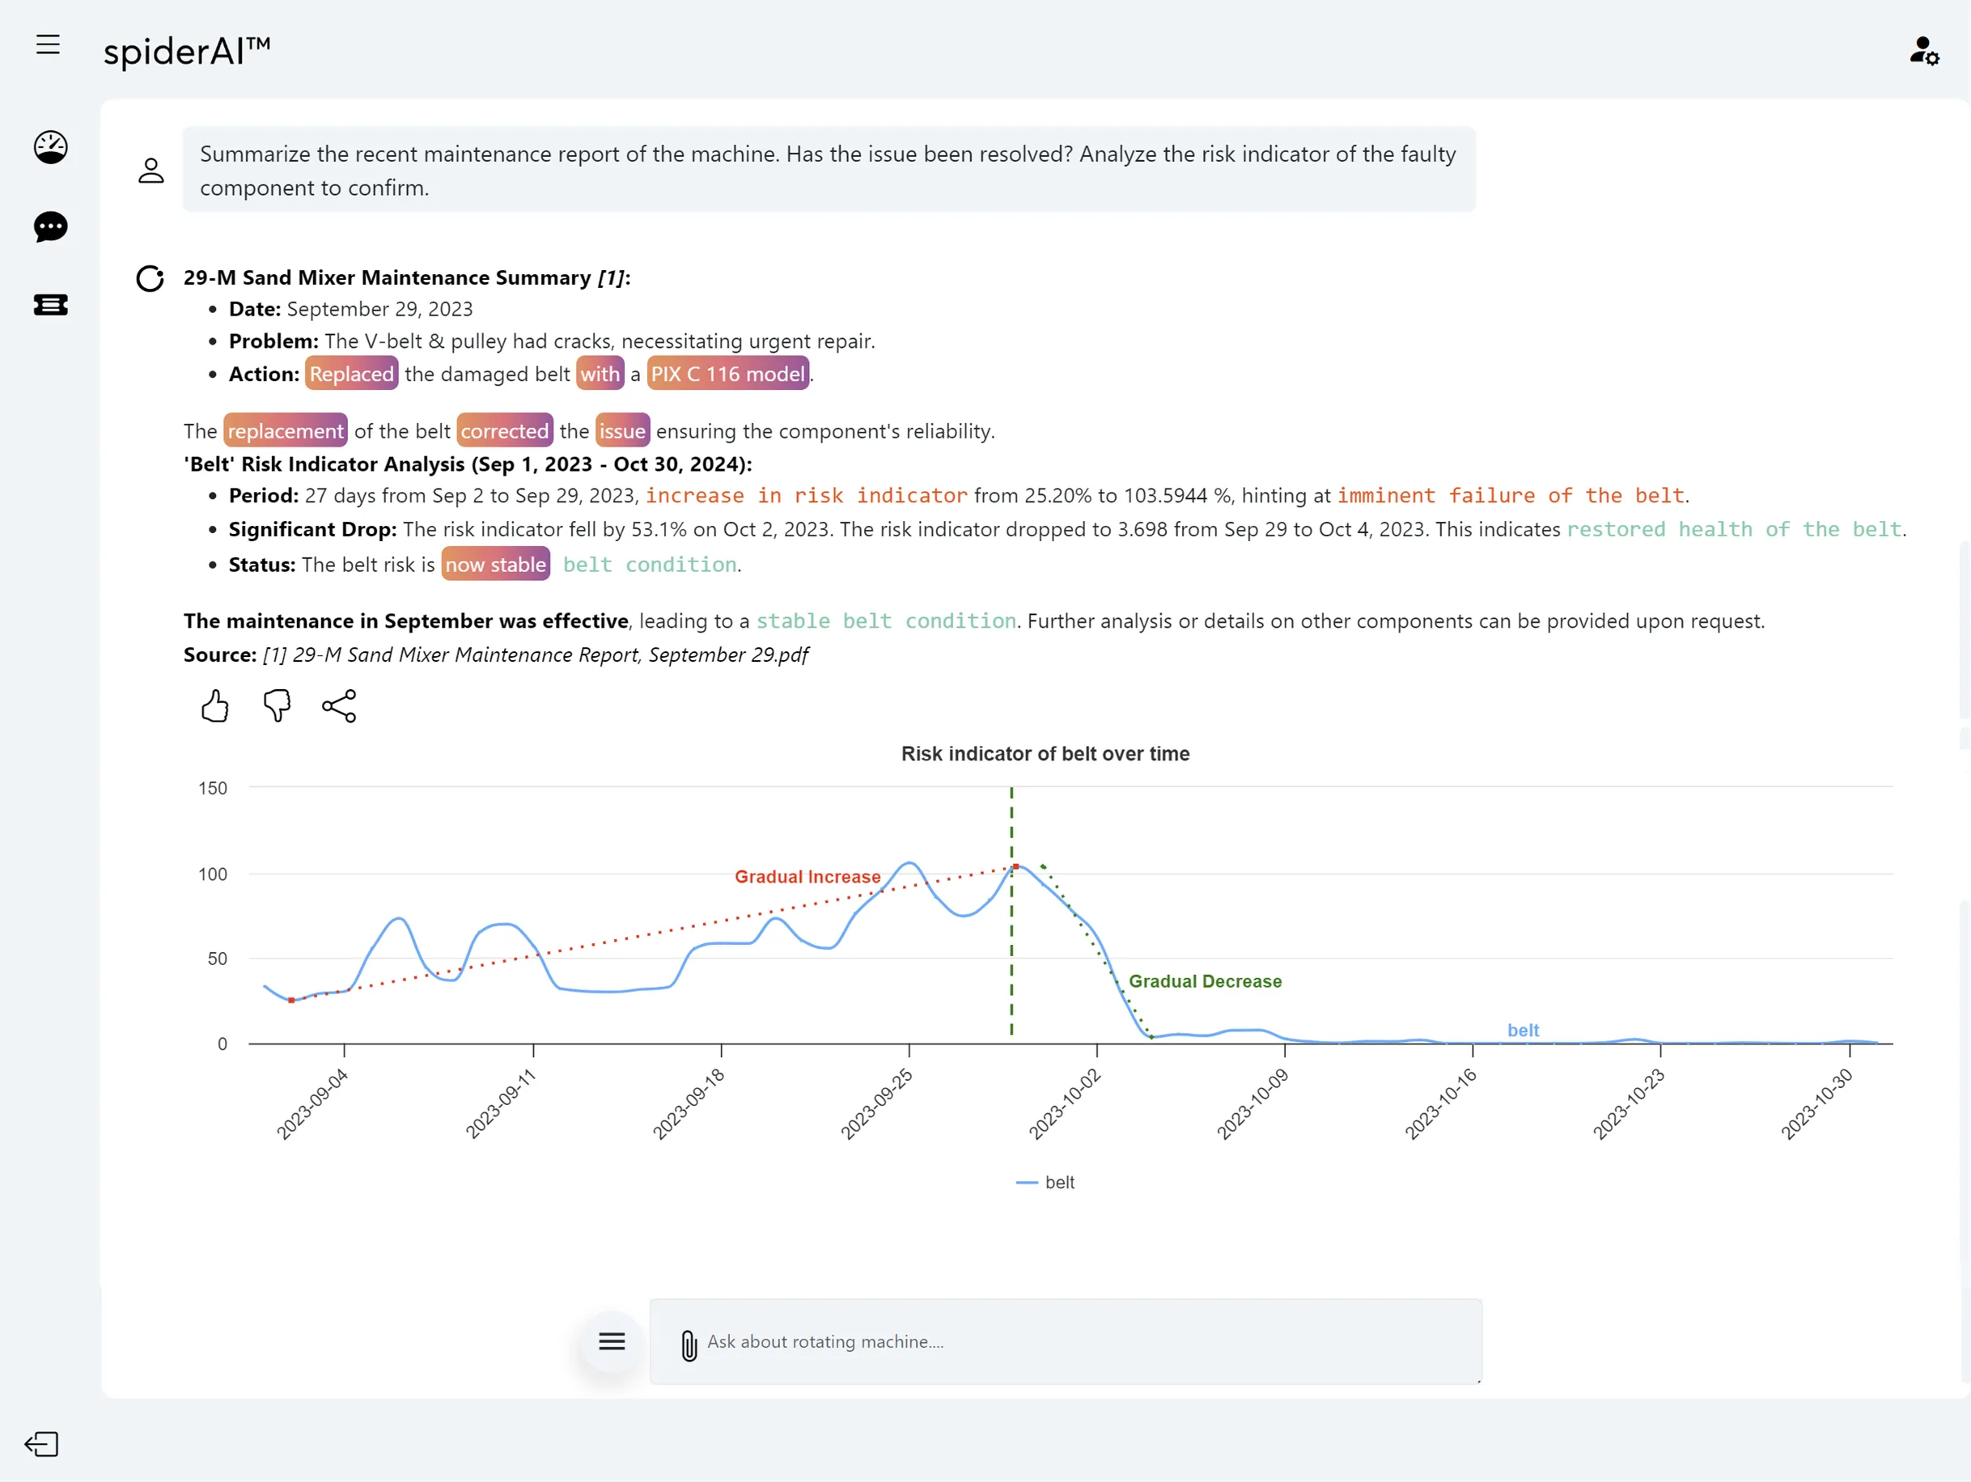The height and width of the screenshot is (1482, 1971).
Task: Open the top-left navigation hamburger menu
Action: [x=47, y=44]
